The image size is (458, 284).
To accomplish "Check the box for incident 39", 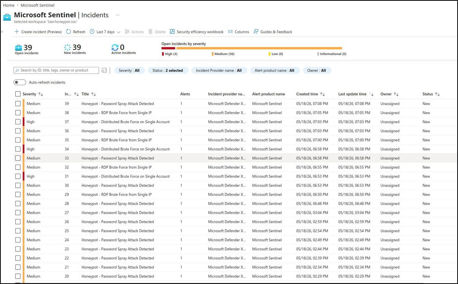I will pos(18,104).
